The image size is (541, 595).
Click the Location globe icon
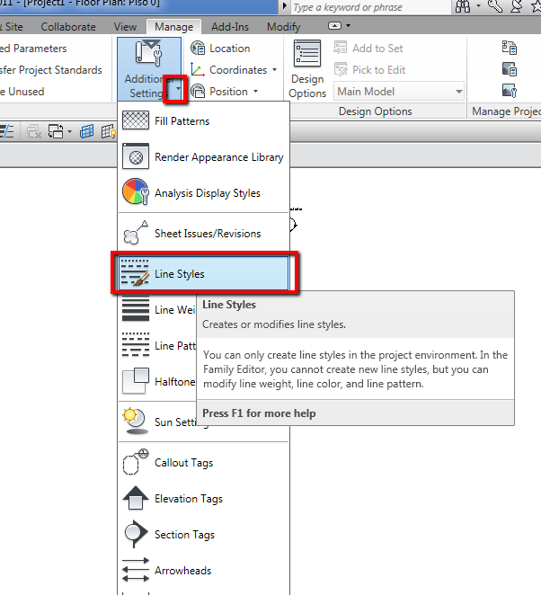tap(198, 49)
